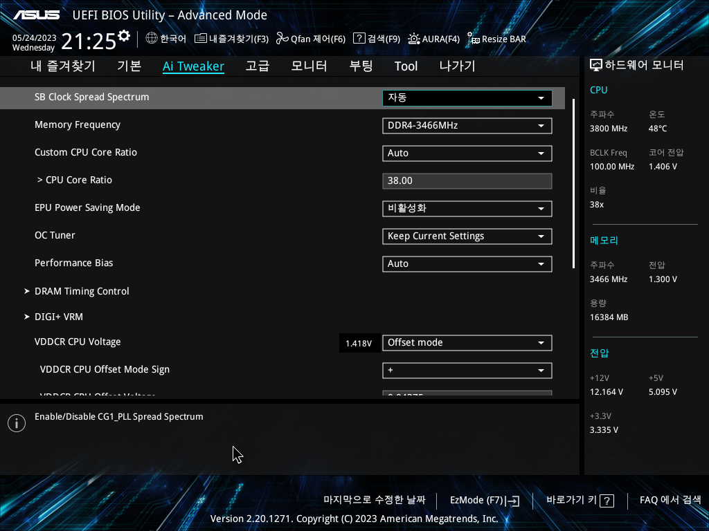709x531 pixels.
Task: Click the 1.406 V core voltage value
Action: pos(663,167)
